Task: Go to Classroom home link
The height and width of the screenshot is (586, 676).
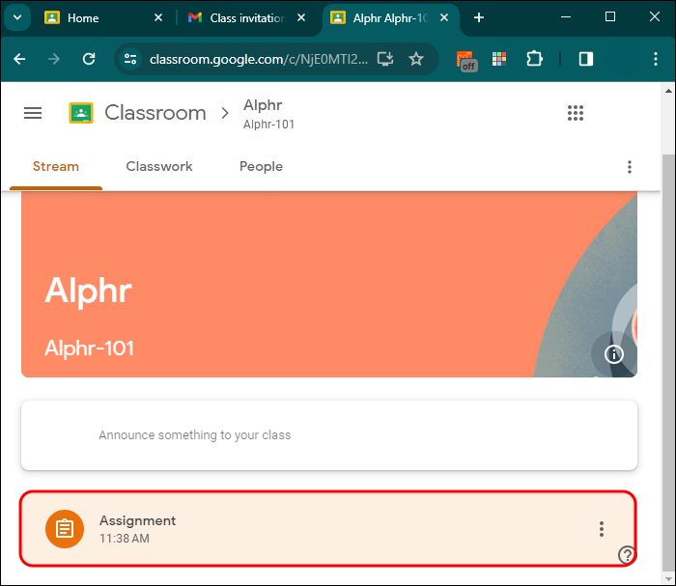Action: pos(155,113)
